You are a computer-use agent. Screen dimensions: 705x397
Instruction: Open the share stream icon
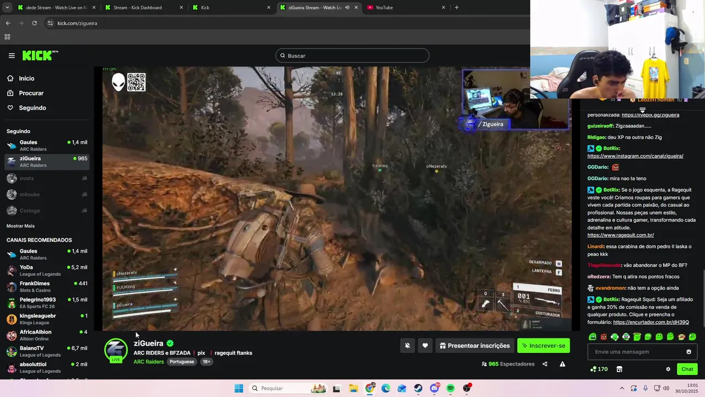tap(545, 364)
